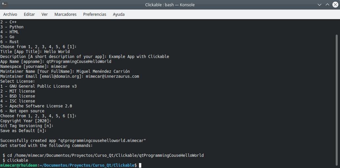Click the 'Successfully created app' message
The image size is (340, 168).
73,141
